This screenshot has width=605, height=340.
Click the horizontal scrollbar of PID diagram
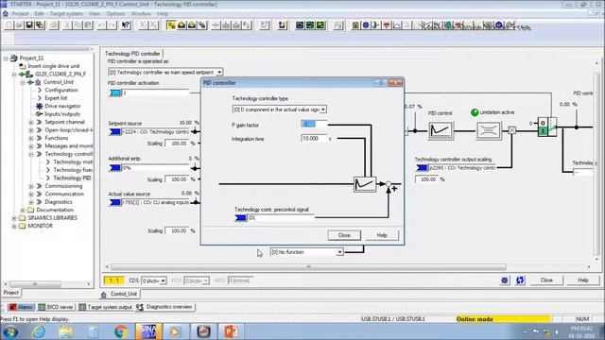309,266
